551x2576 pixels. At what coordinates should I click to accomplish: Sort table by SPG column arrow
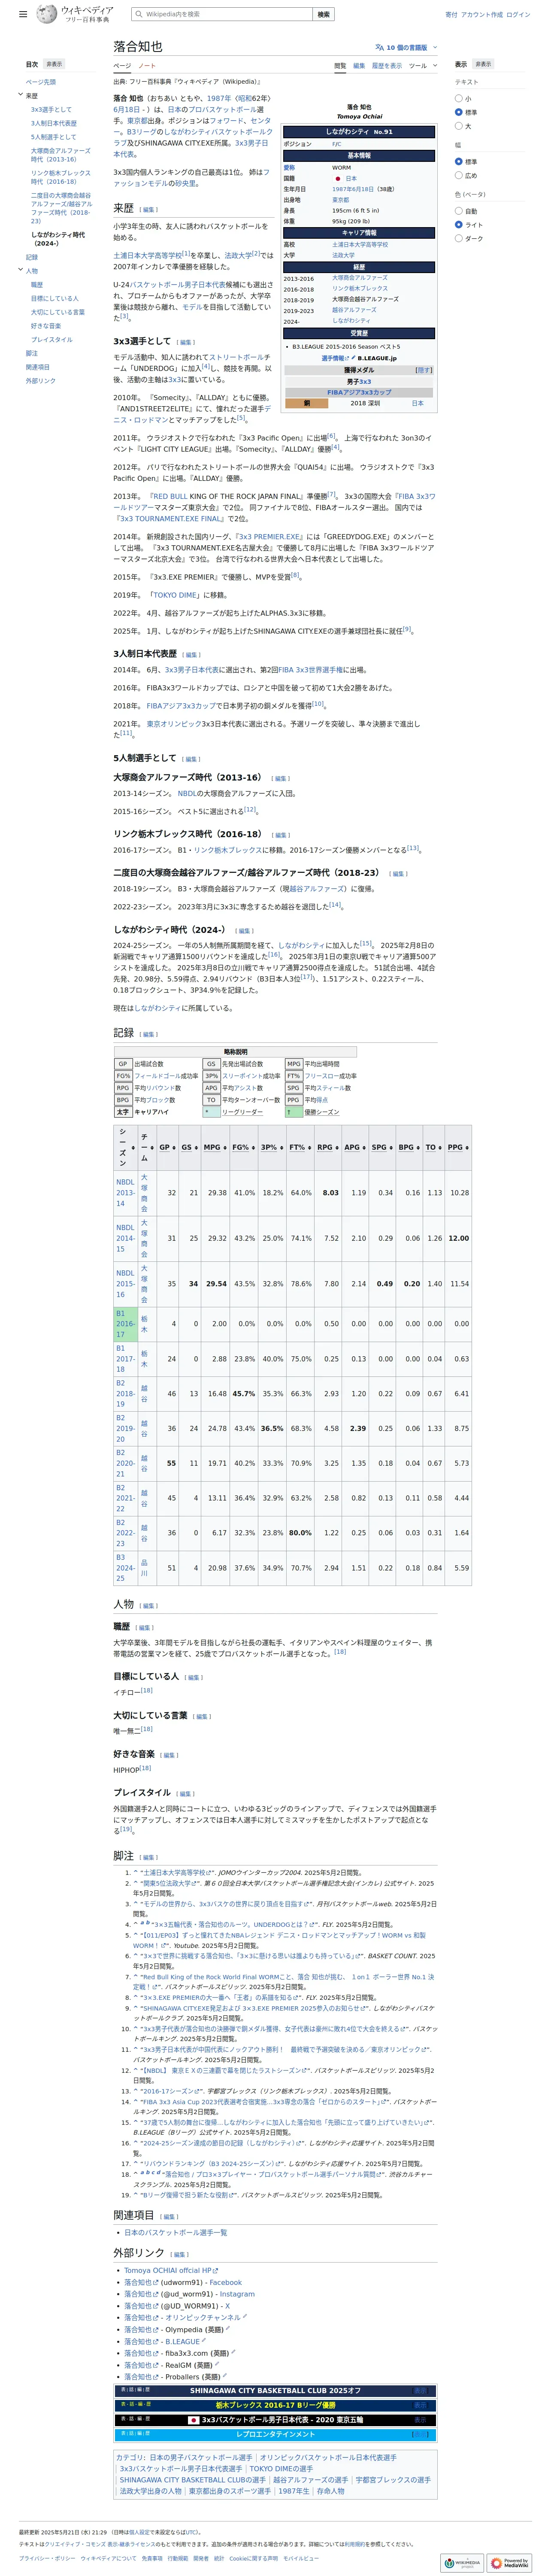(x=391, y=1147)
